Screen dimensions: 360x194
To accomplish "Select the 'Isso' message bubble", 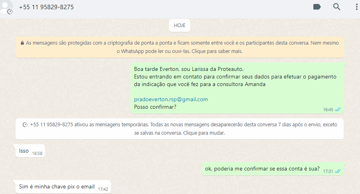I will 30,151.
